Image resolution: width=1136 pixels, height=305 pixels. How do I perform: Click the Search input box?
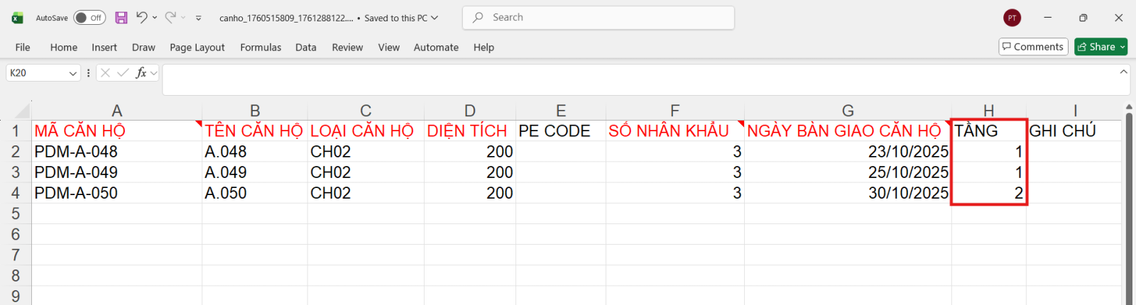(598, 18)
